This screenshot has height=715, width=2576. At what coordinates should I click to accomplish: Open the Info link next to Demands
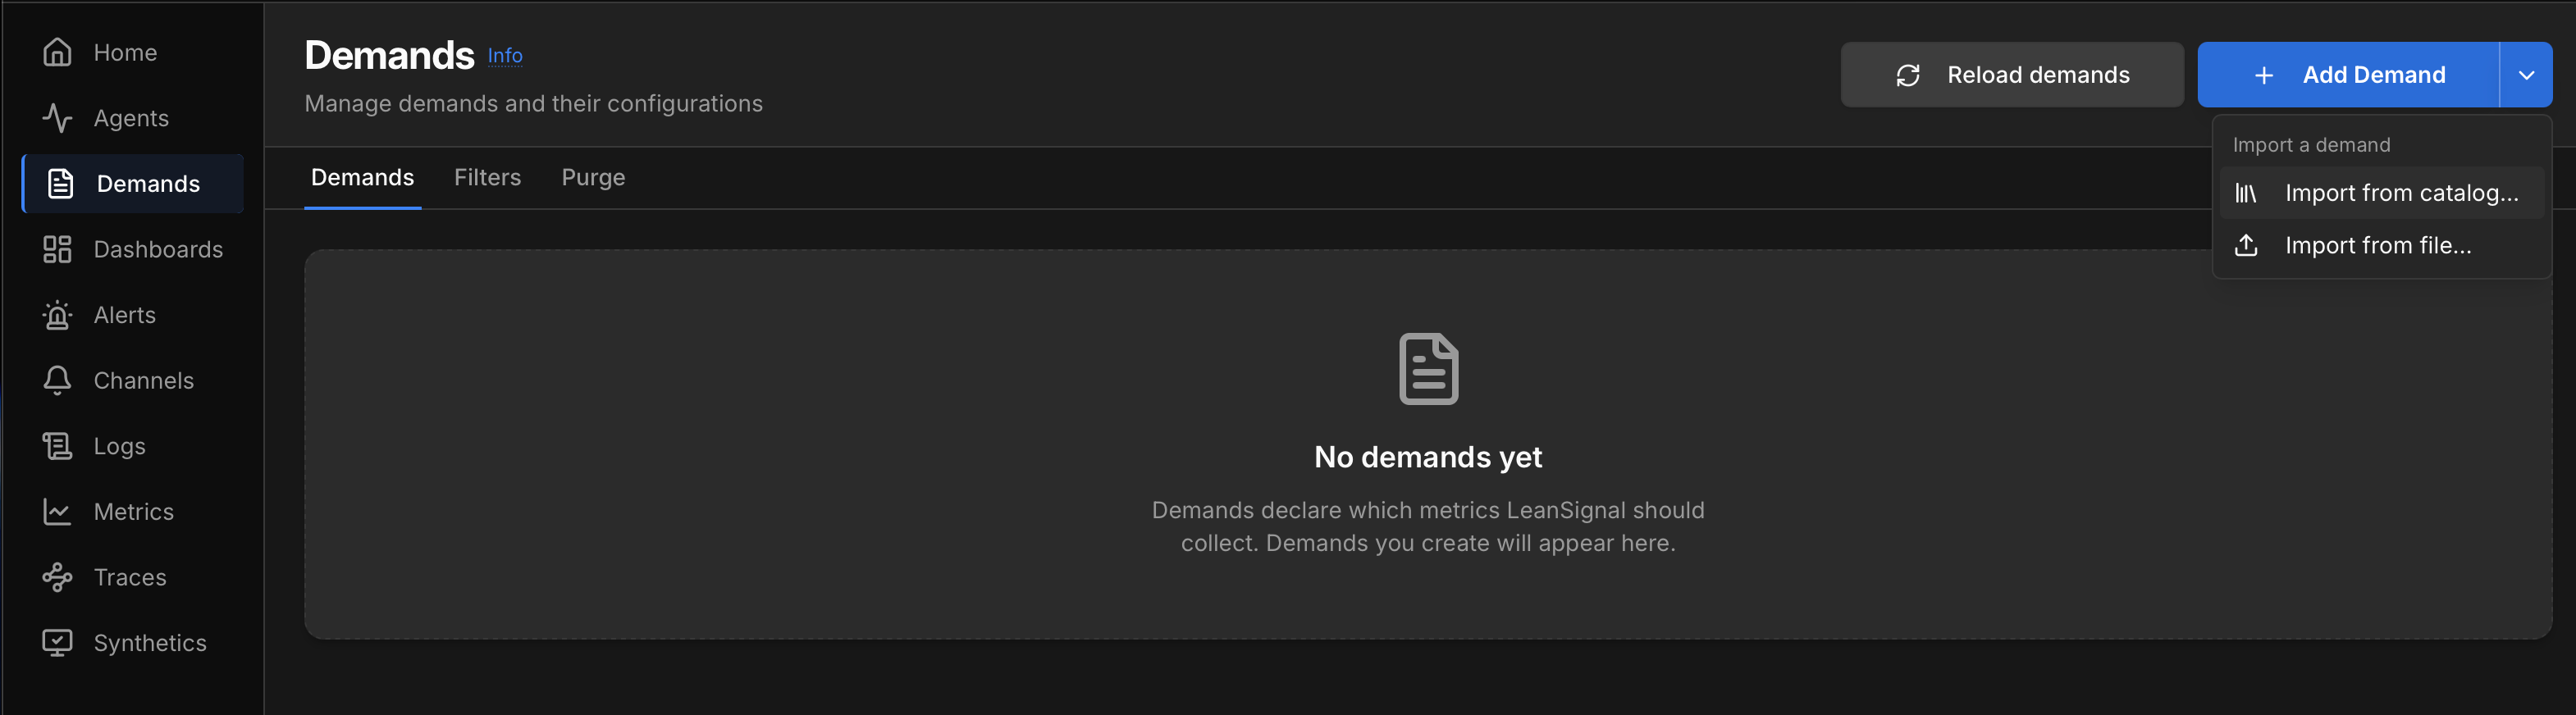[505, 56]
